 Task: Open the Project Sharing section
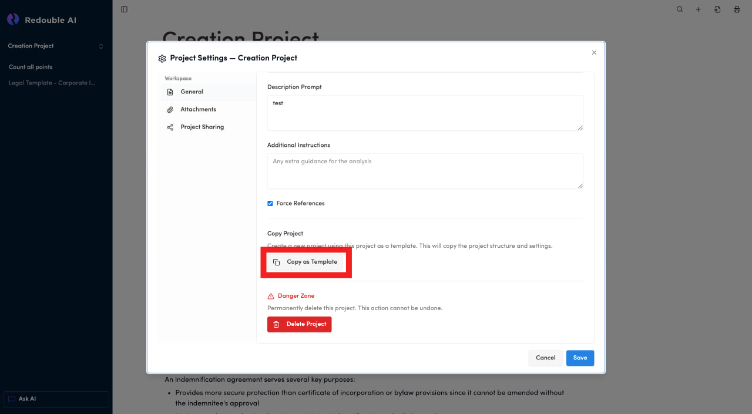(202, 127)
